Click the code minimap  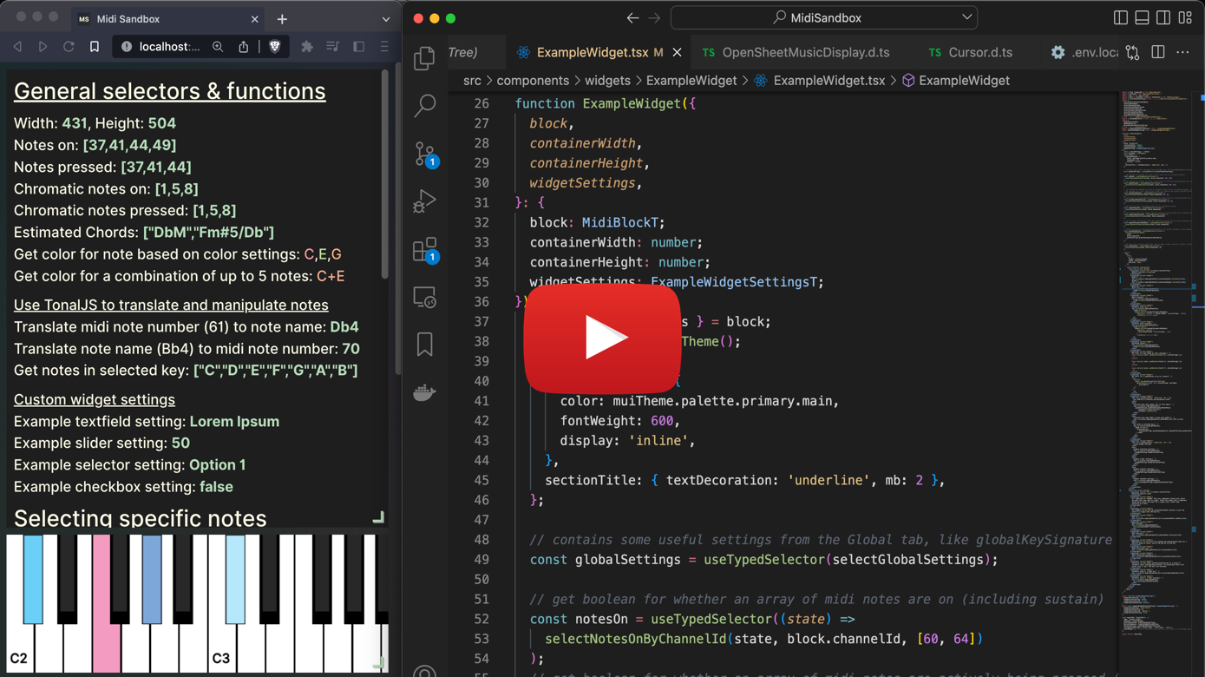coord(1156,365)
